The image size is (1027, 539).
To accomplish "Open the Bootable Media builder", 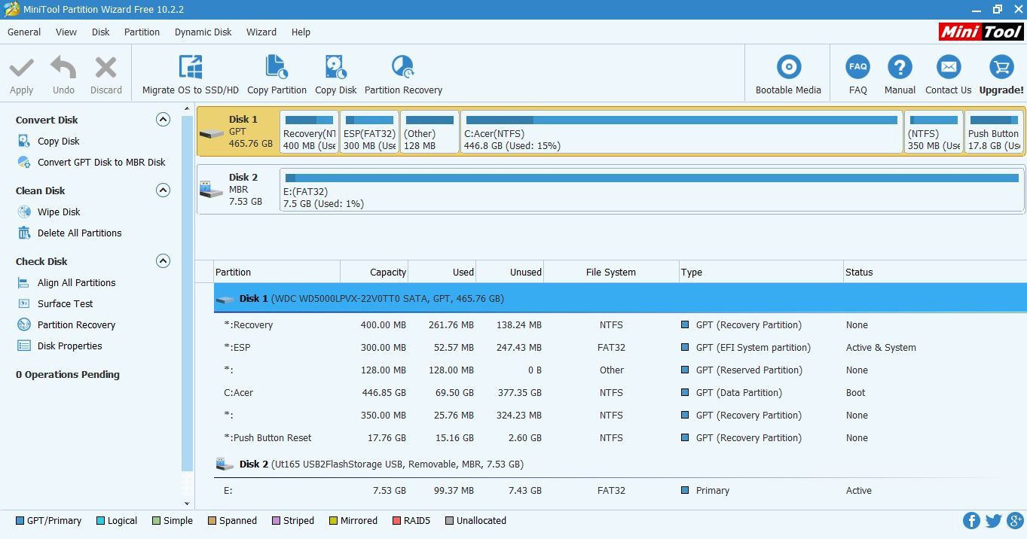I will pyautogui.click(x=788, y=75).
